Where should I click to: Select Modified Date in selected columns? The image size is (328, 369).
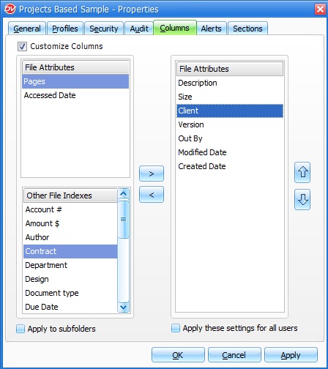(x=230, y=152)
